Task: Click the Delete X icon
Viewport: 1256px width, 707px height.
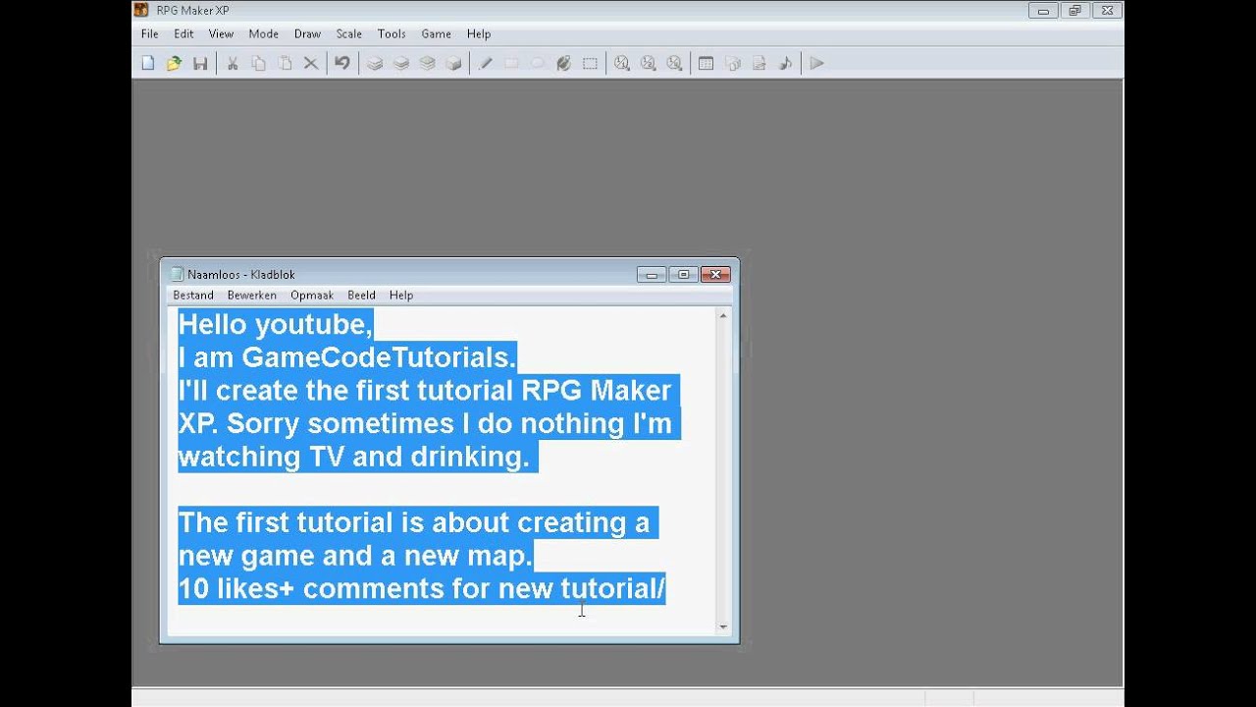Action: click(x=310, y=63)
